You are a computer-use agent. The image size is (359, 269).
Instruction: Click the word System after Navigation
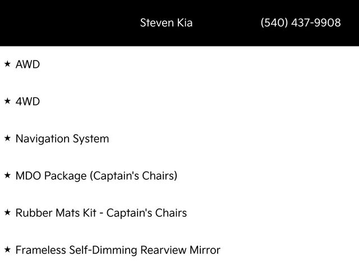91,138
